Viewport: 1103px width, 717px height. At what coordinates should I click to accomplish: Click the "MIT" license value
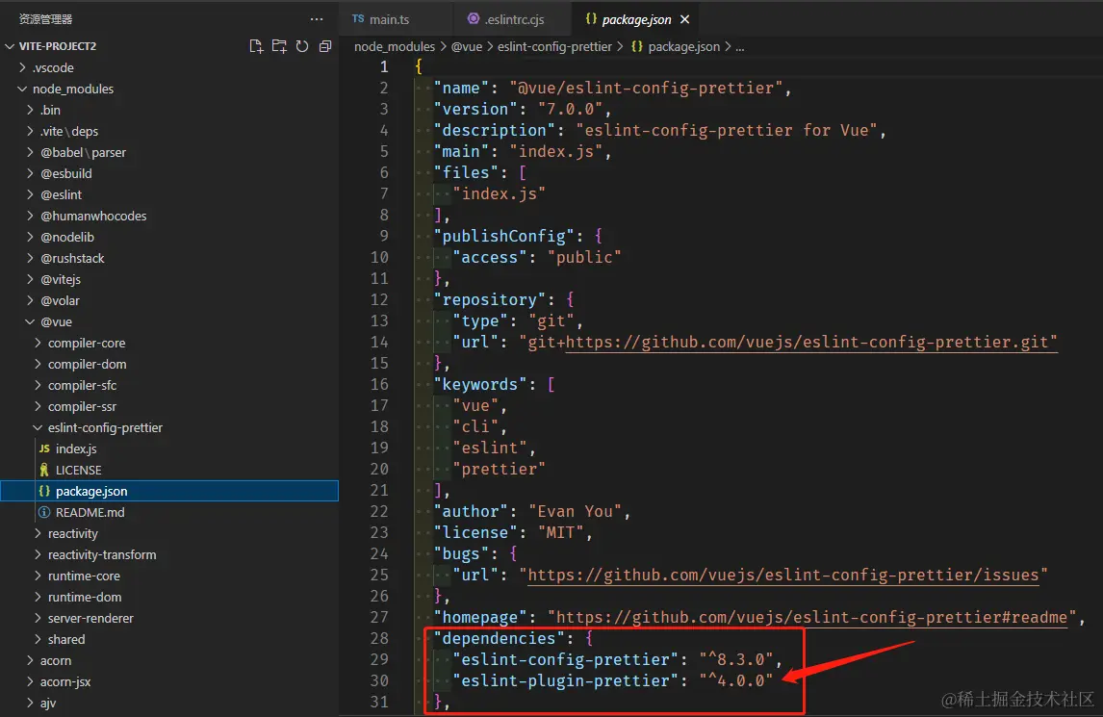pyautogui.click(x=561, y=532)
